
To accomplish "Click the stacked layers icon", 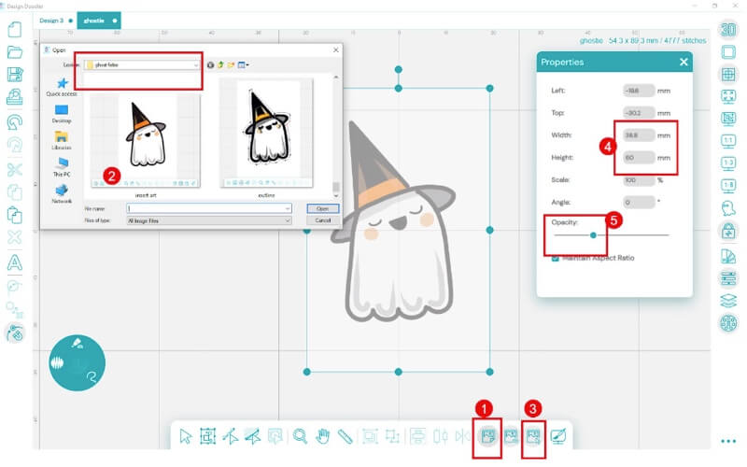I will tap(728, 301).
